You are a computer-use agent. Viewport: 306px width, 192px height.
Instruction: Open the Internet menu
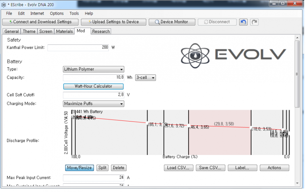pyautogui.click(x=37, y=13)
